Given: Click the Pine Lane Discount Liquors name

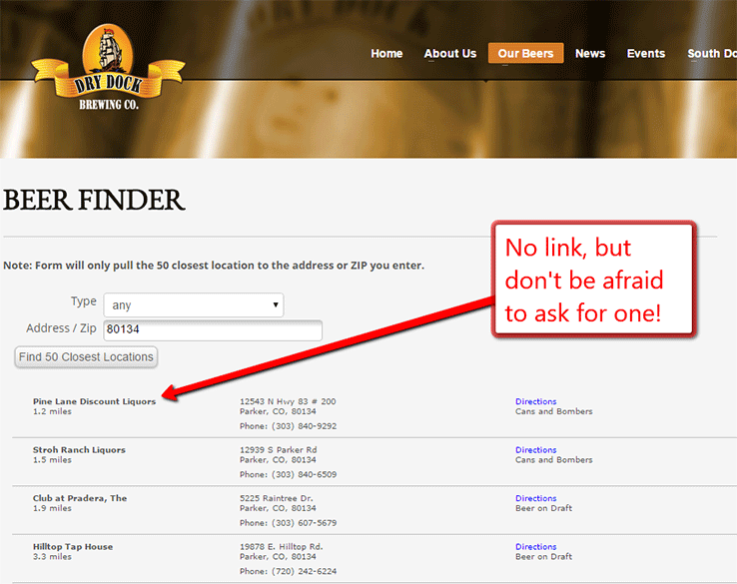Looking at the screenshot, I should coord(94,401).
